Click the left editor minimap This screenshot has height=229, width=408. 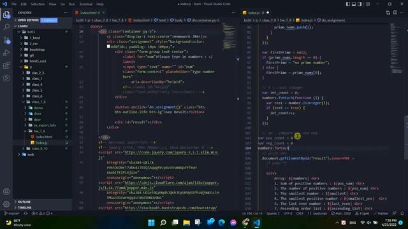pos(229,36)
